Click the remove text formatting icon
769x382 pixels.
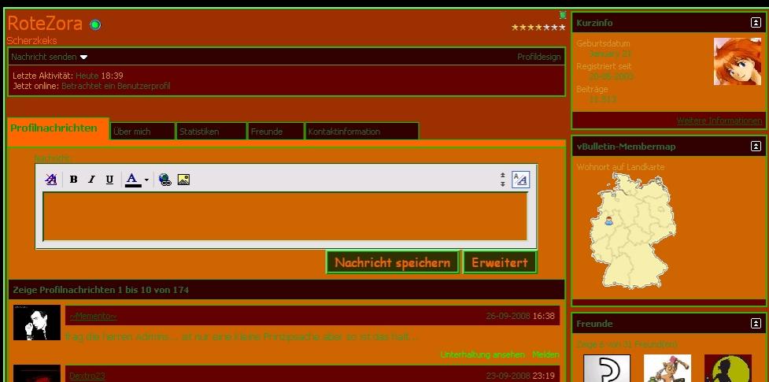51,180
